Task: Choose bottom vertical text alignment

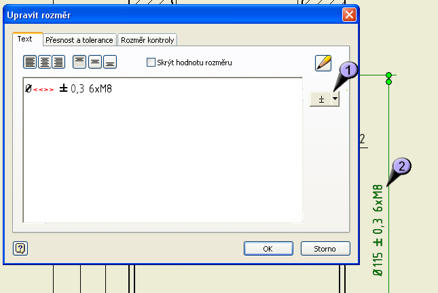Action: 110,62
